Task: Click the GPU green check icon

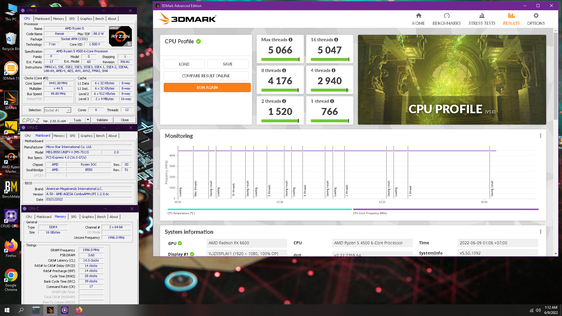Action: click(x=180, y=243)
